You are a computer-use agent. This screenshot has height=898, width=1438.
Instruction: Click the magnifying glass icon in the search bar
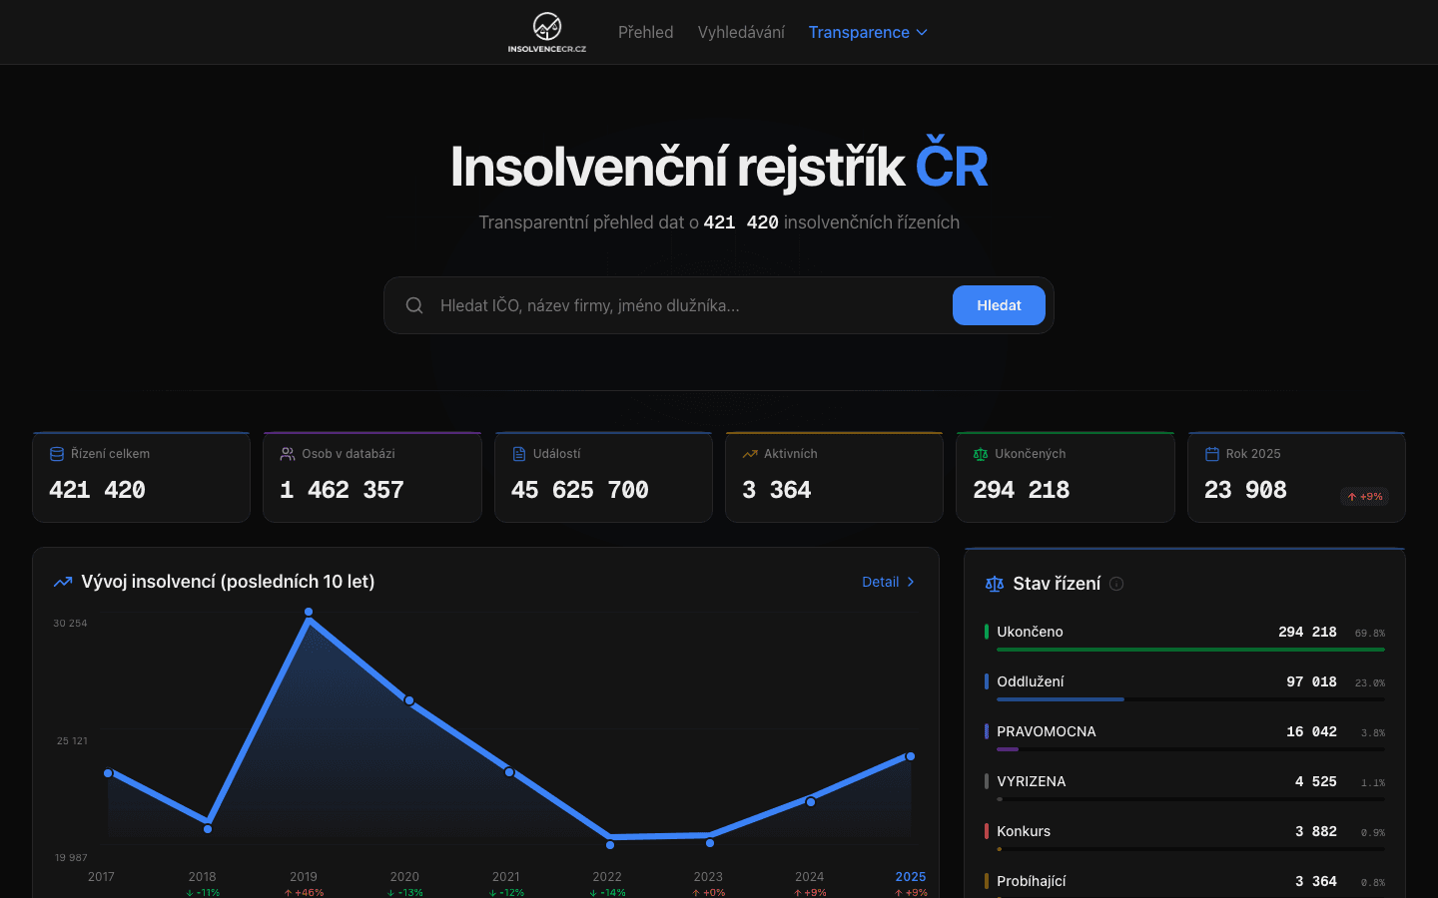(x=414, y=305)
